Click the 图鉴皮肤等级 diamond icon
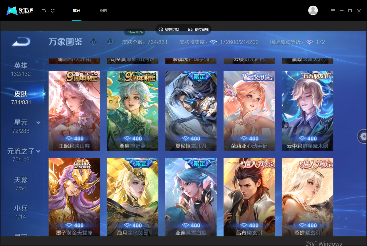The width and height of the screenshot is (367, 246). [309, 42]
